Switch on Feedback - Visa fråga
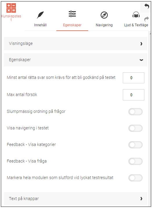 pos(135,161)
